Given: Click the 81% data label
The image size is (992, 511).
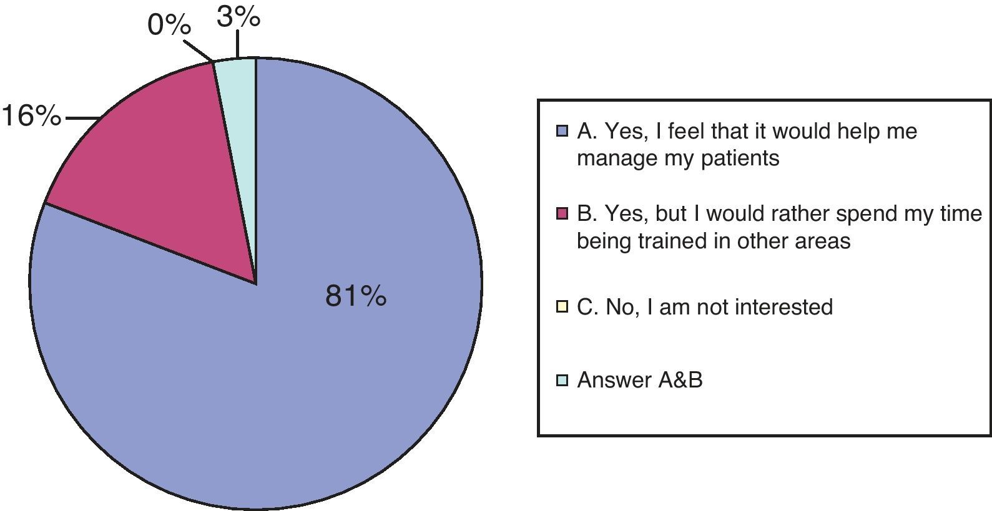Looking at the screenshot, I should (356, 297).
